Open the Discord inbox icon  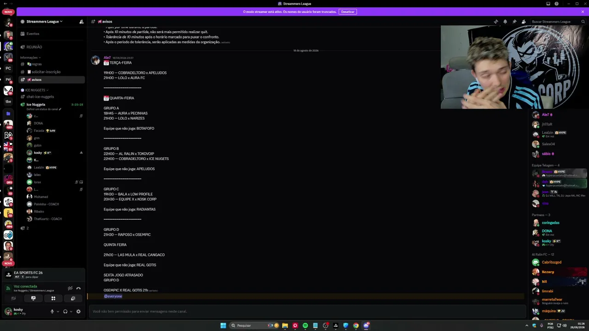click(x=548, y=4)
